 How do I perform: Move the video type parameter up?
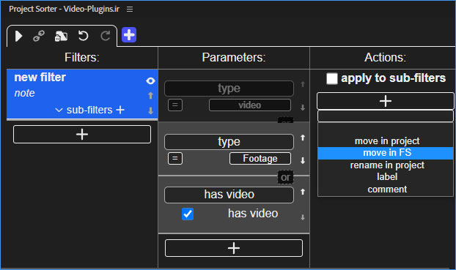(x=303, y=84)
